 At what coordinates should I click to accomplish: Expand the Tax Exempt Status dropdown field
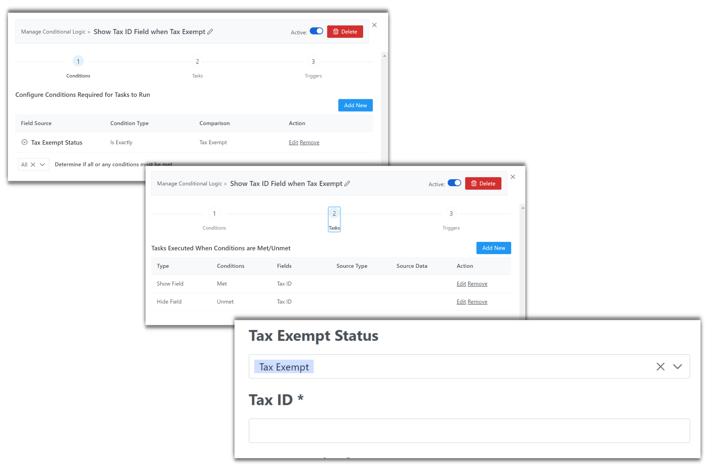point(678,367)
